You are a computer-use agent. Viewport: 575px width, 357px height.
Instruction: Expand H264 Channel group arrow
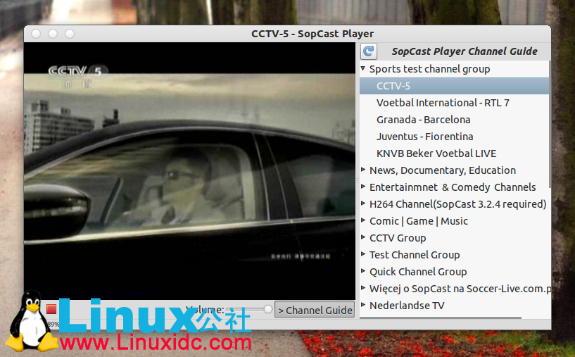363,203
